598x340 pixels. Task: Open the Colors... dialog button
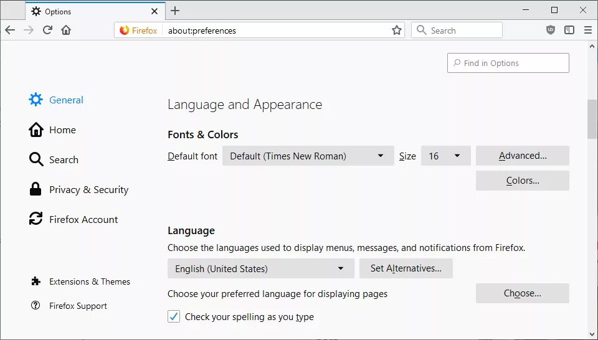[522, 181]
